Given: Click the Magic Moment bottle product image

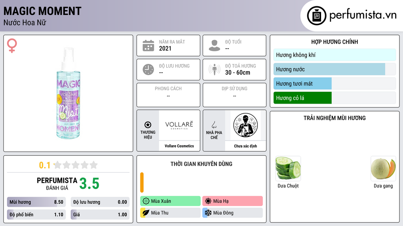Looking at the screenshot, I should coord(68,93).
